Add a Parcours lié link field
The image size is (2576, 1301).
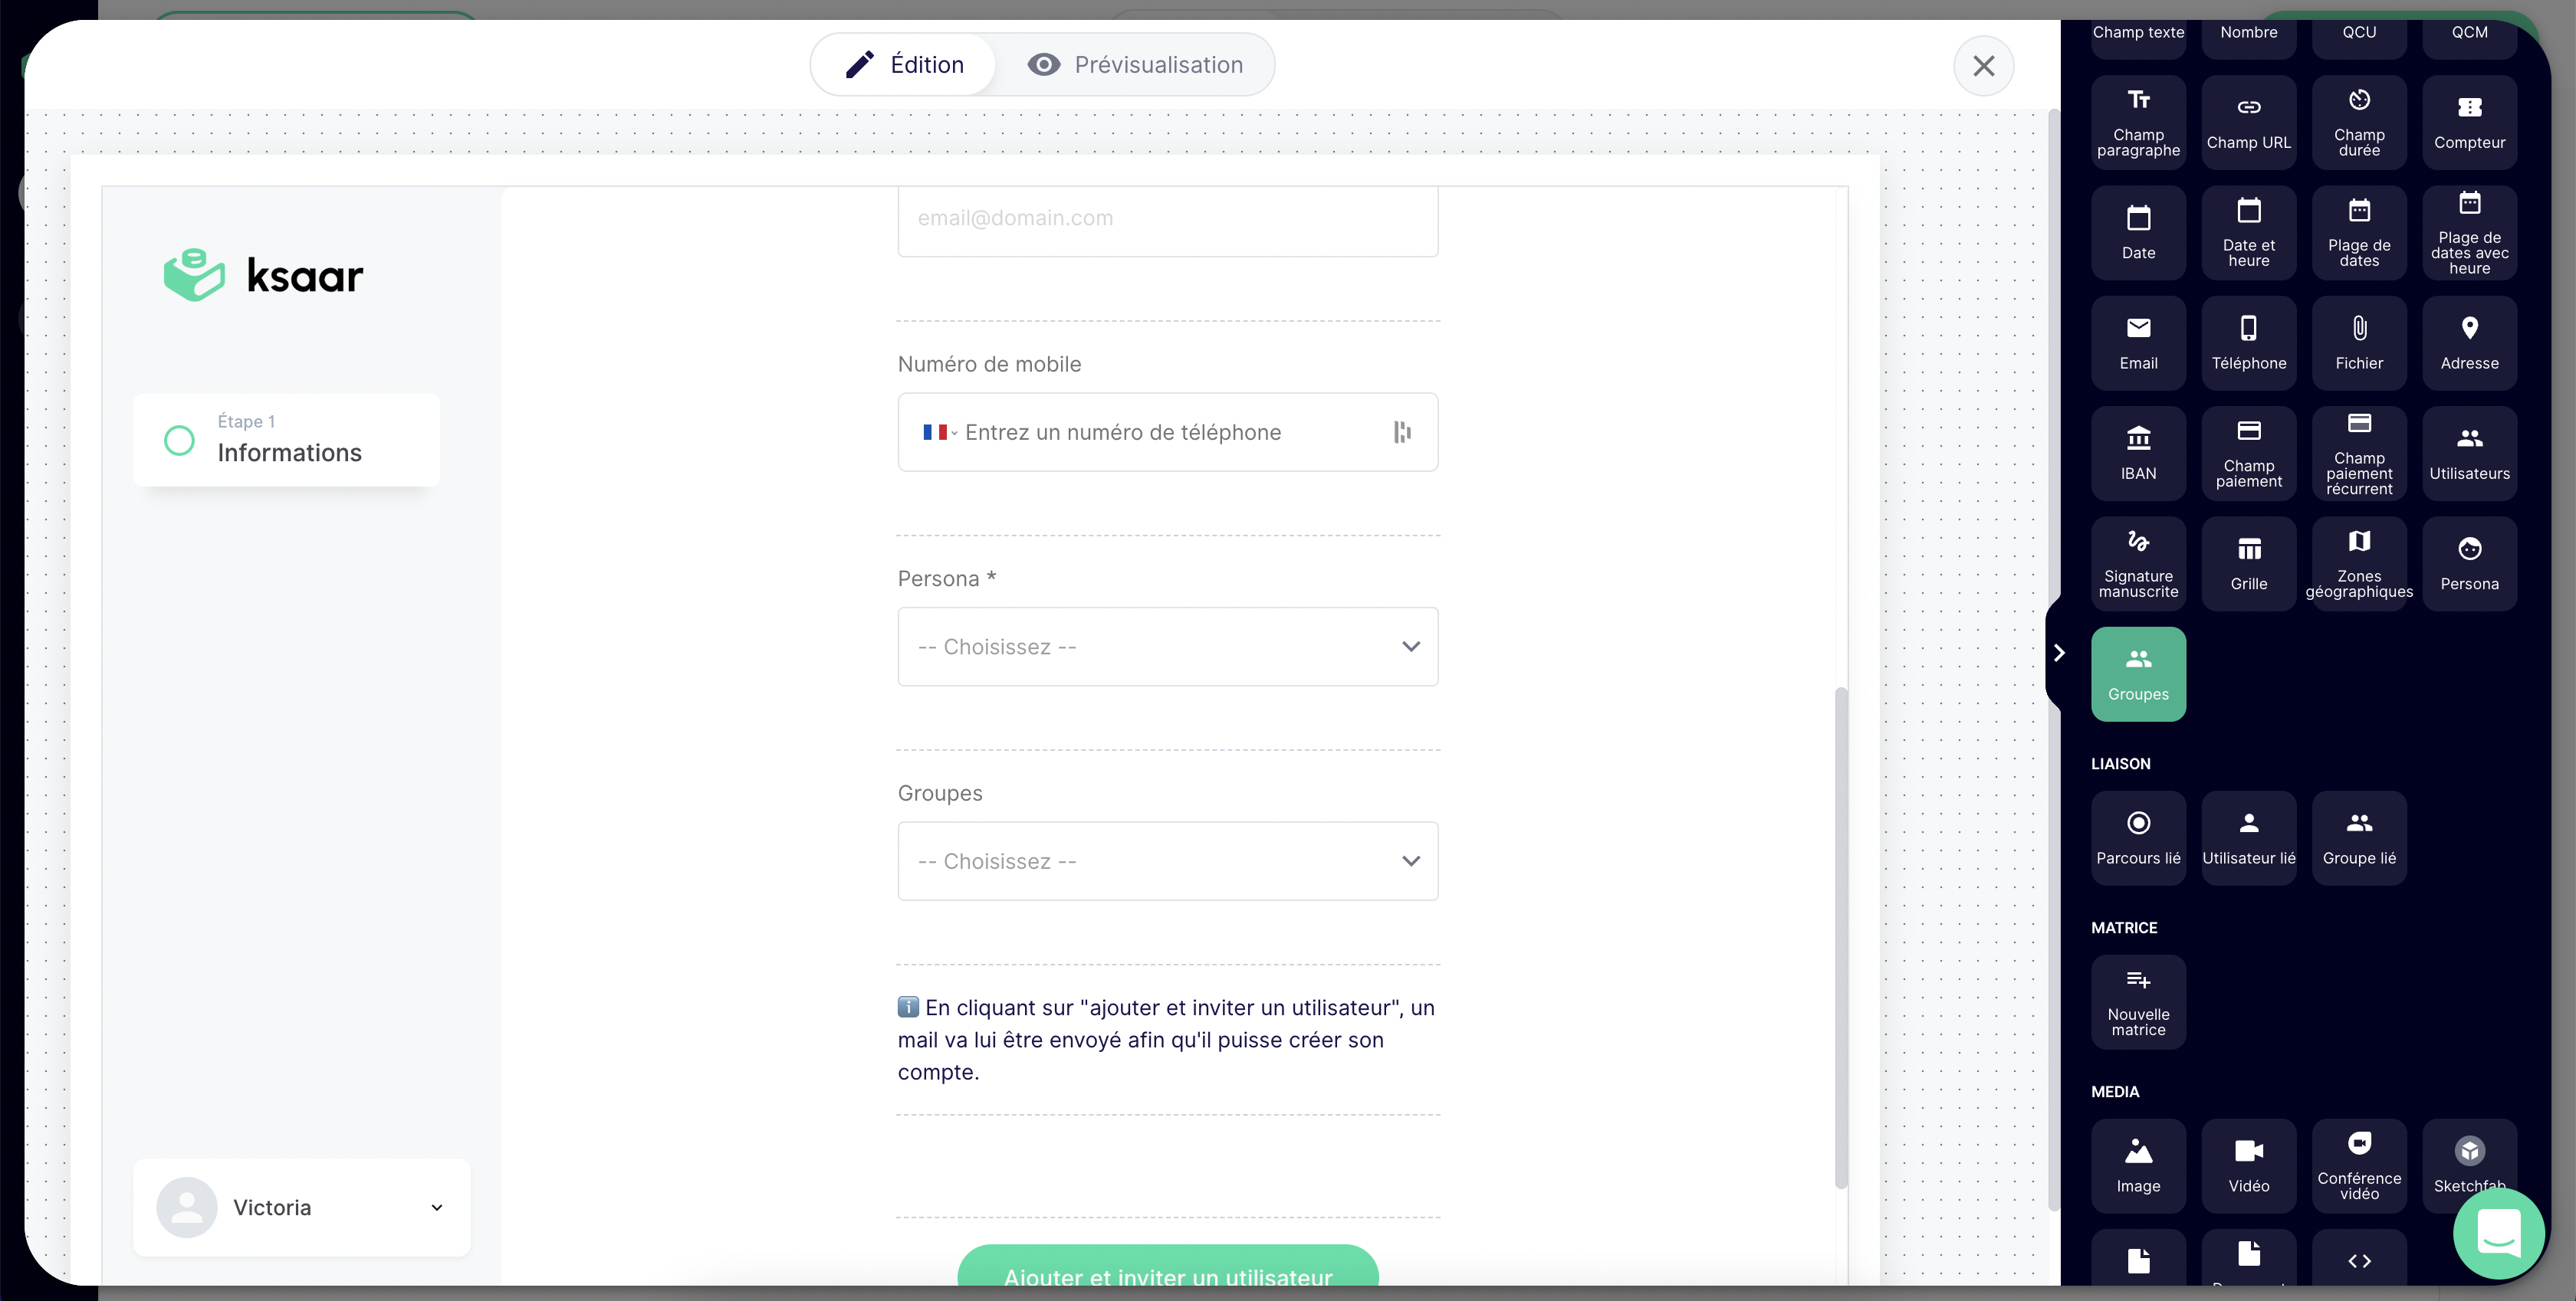coord(2138,838)
